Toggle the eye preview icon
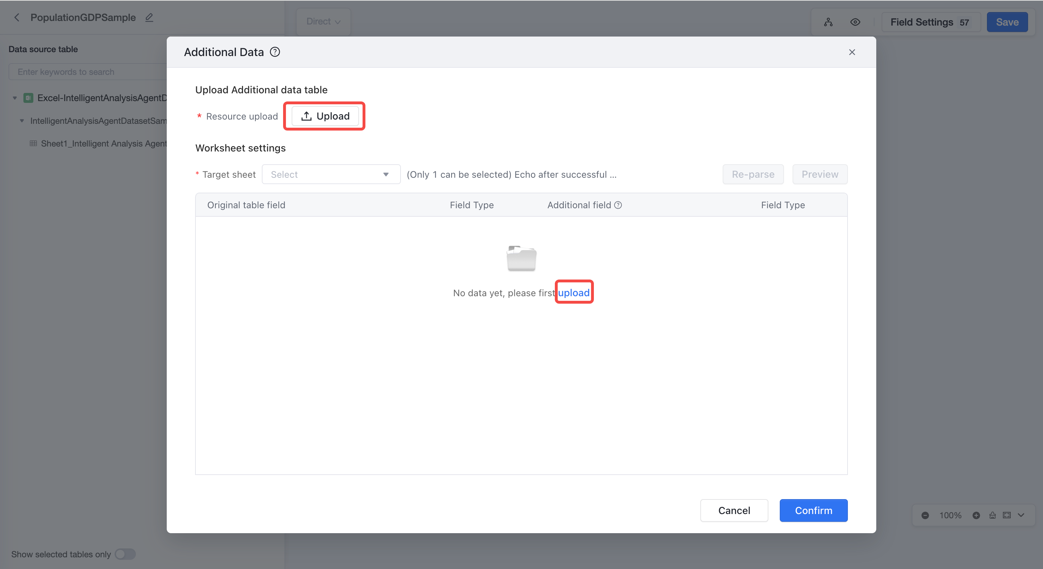1043x569 pixels. coord(855,22)
